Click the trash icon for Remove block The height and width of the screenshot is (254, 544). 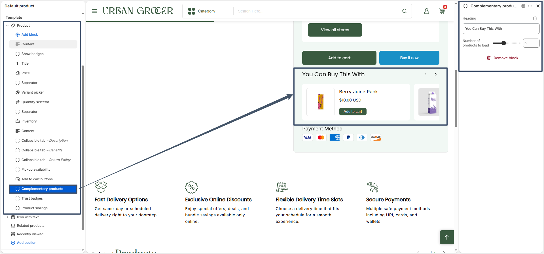click(x=489, y=58)
